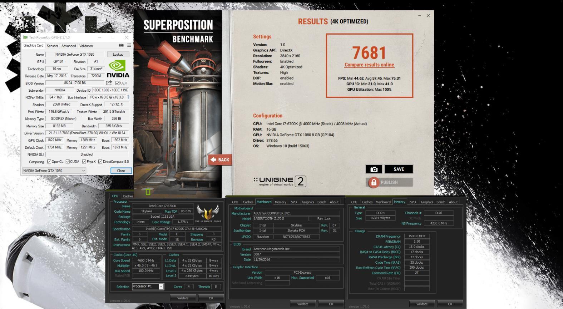Image resolution: width=563 pixels, height=309 pixels.
Task: Toggle the PhysX checkbox
Action: (84, 162)
